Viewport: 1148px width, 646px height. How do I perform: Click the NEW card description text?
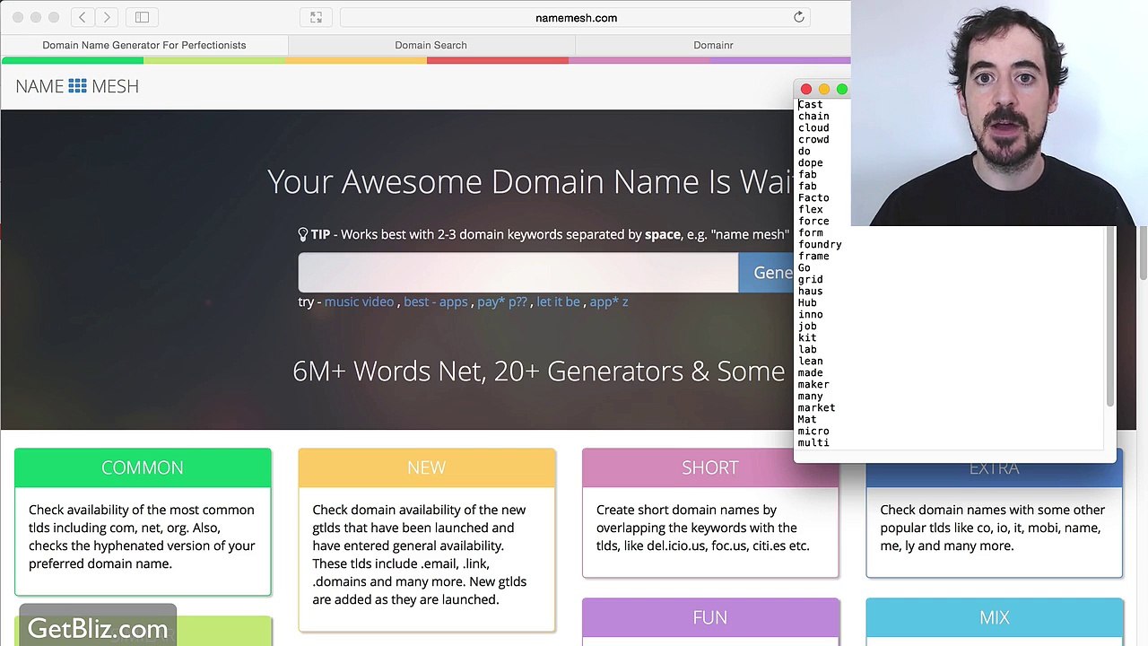[x=420, y=554]
